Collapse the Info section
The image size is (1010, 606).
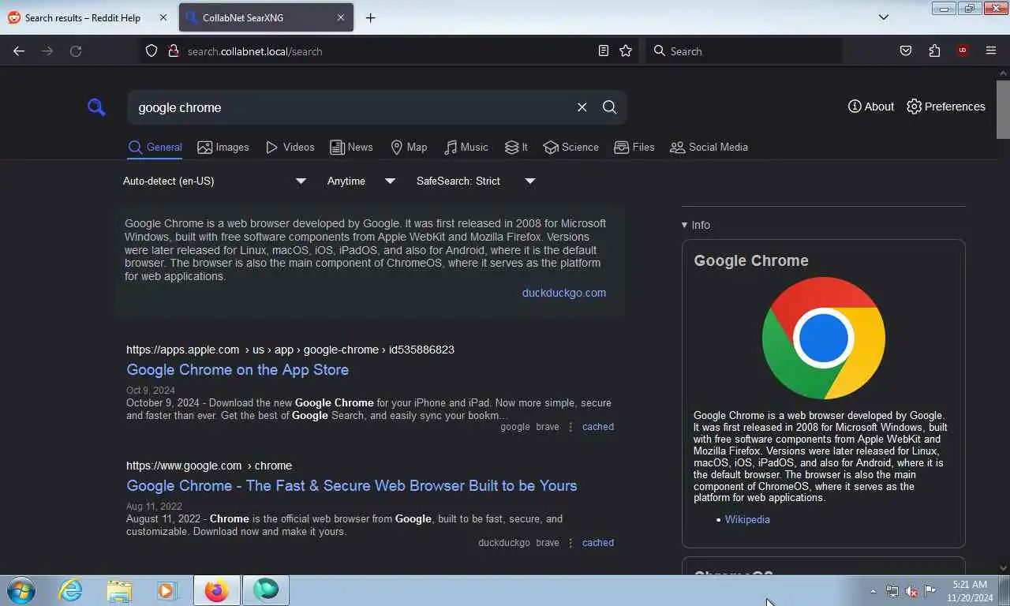tap(696, 225)
